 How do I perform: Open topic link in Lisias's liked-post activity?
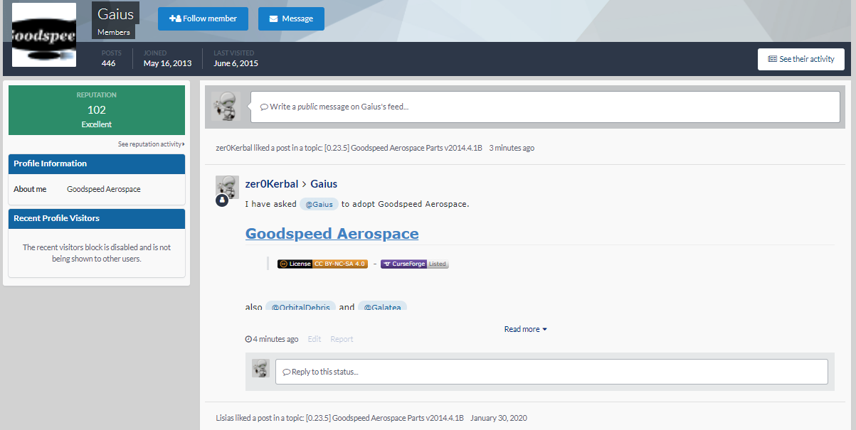(385, 418)
